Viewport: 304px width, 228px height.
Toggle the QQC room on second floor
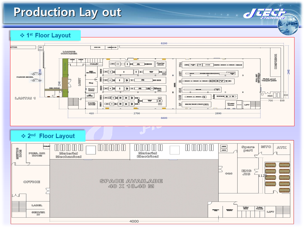[229, 173]
